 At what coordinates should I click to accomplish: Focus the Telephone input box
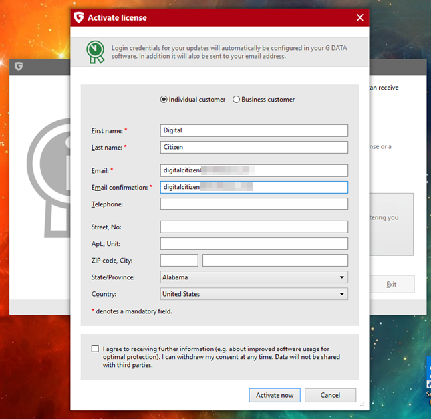click(253, 204)
